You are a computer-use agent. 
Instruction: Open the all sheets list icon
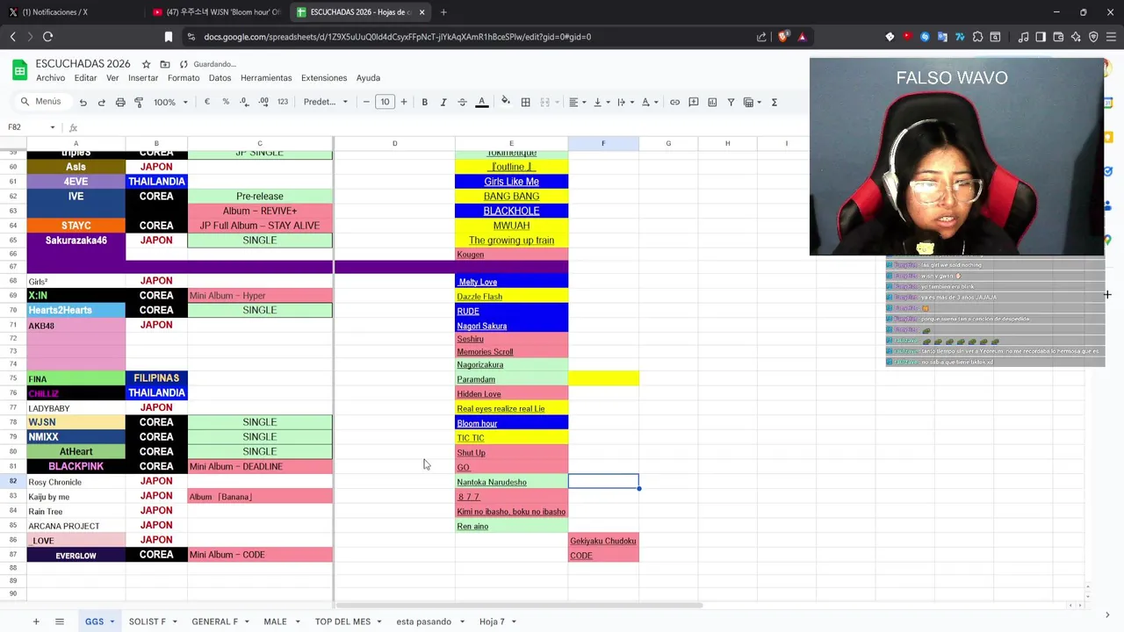(60, 621)
